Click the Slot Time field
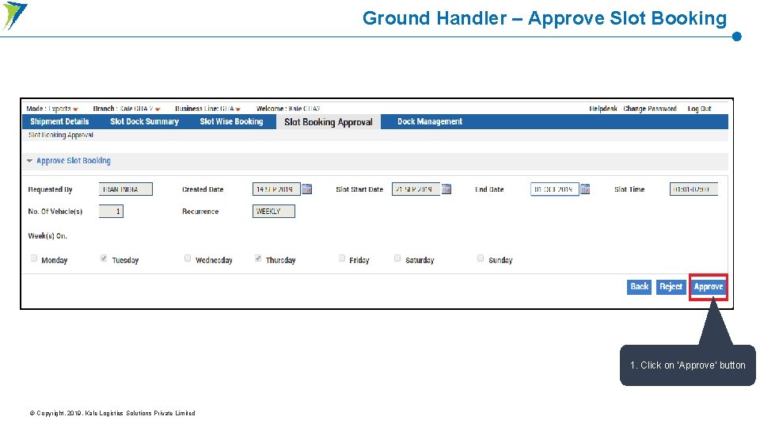Viewport: 760px width, 428px height. point(693,189)
